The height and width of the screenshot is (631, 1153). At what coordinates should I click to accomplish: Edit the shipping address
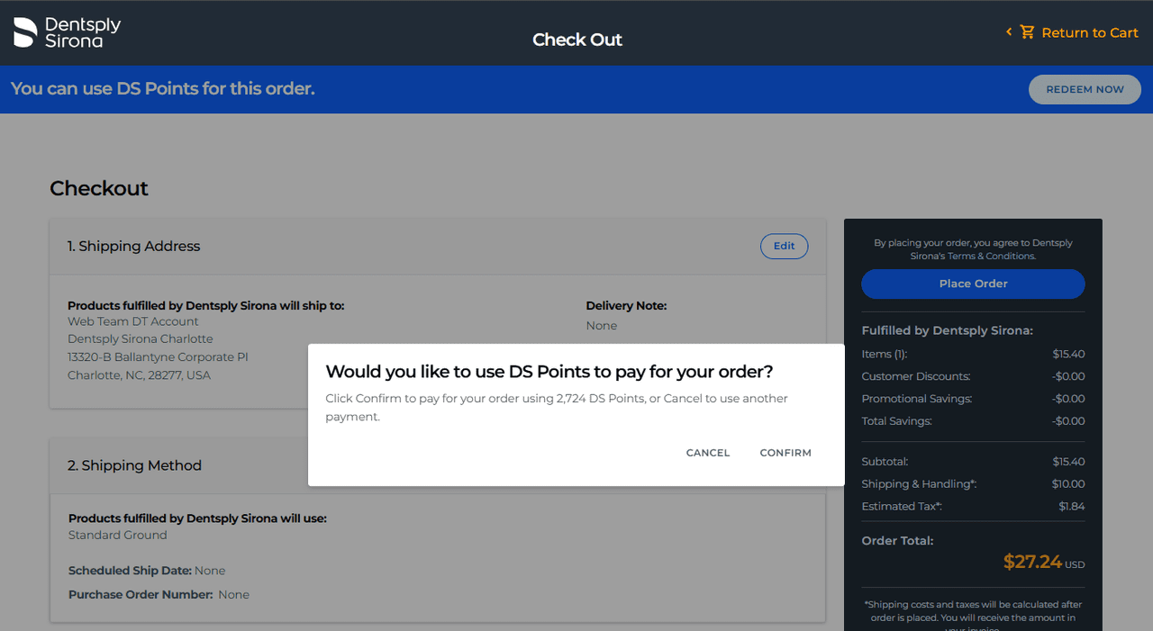point(784,246)
